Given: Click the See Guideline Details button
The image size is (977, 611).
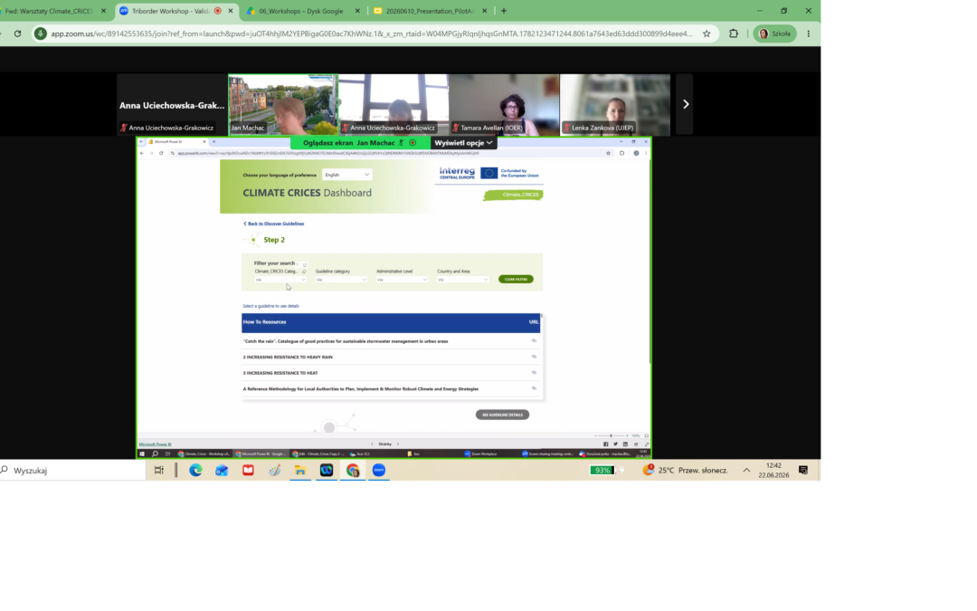Looking at the screenshot, I should 502,415.
